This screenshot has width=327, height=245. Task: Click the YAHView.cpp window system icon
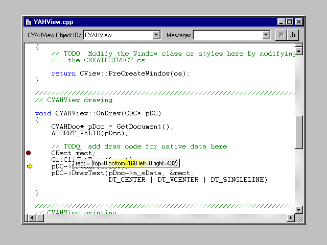click(28, 22)
